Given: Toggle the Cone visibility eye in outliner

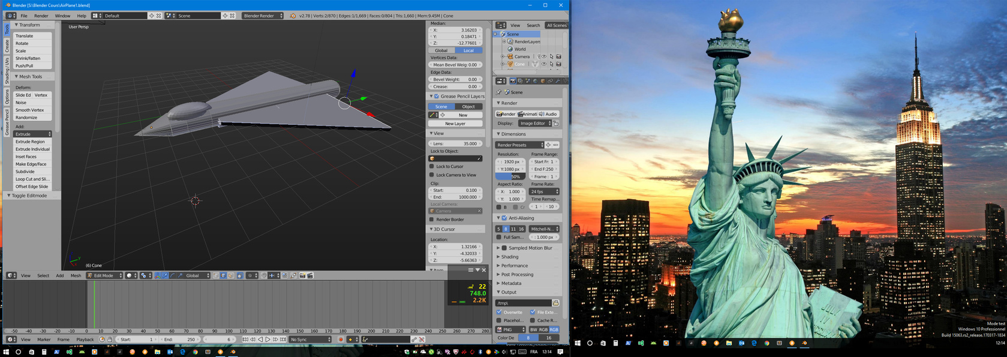Looking at the screenshot, I should 544,64.
